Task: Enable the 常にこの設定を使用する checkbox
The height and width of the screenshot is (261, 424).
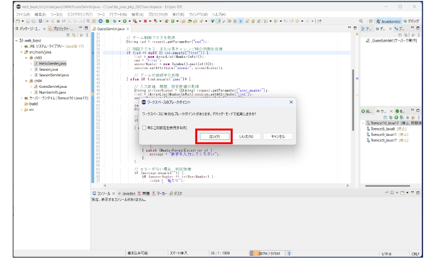Action: tap(144, 128)
